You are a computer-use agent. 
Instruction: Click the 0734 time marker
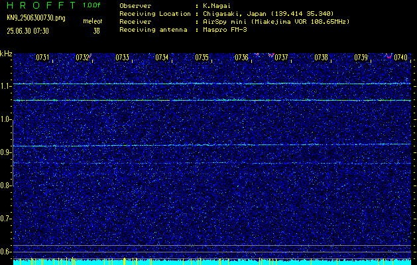point(162,58)
